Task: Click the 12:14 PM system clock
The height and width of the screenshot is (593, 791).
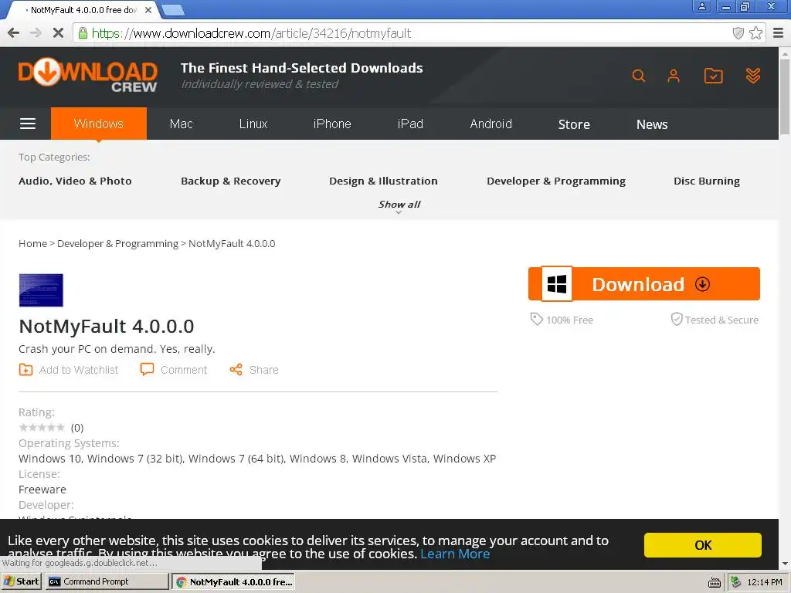Action: (x=765, y=582)
